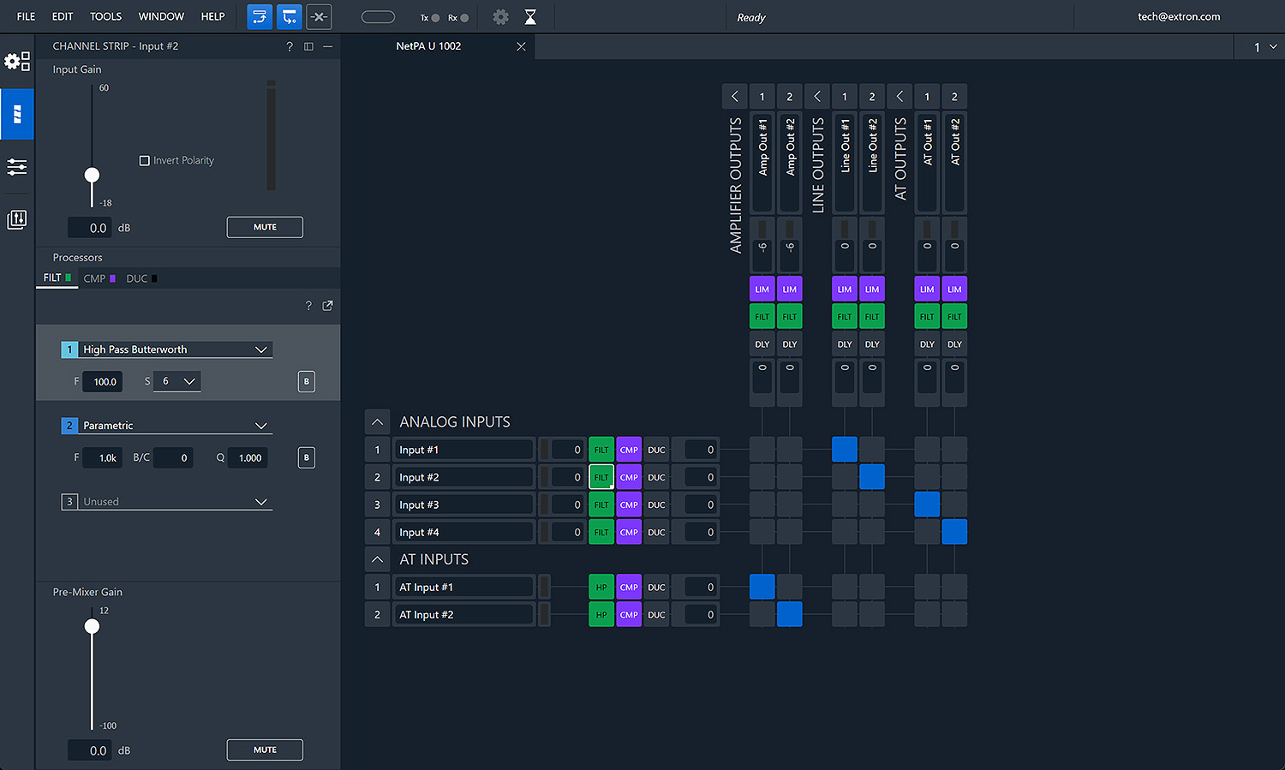Toggle the oval connection switch in toolbar

tap(378, 17)
